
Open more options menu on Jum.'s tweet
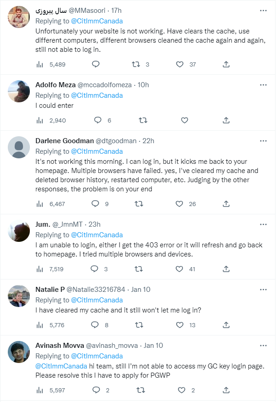click(x=264, y=224)
